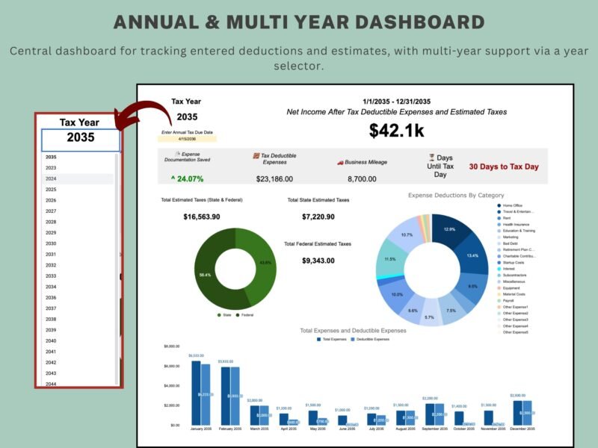The height and width of the screenshot is (448, 598).
Task: Choose 2023 in the year list
Action: coord(78,167)
